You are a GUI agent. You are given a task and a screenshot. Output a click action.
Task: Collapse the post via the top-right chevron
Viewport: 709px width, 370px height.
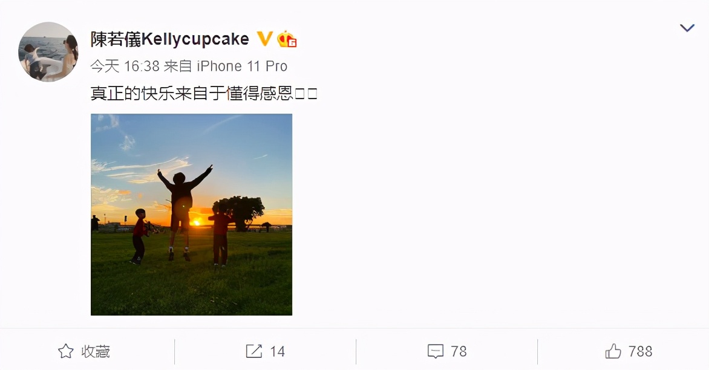point(687,27)
